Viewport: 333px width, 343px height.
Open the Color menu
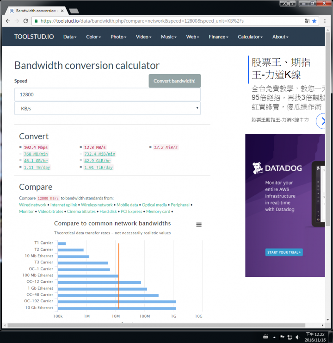[x=93, y=37]
